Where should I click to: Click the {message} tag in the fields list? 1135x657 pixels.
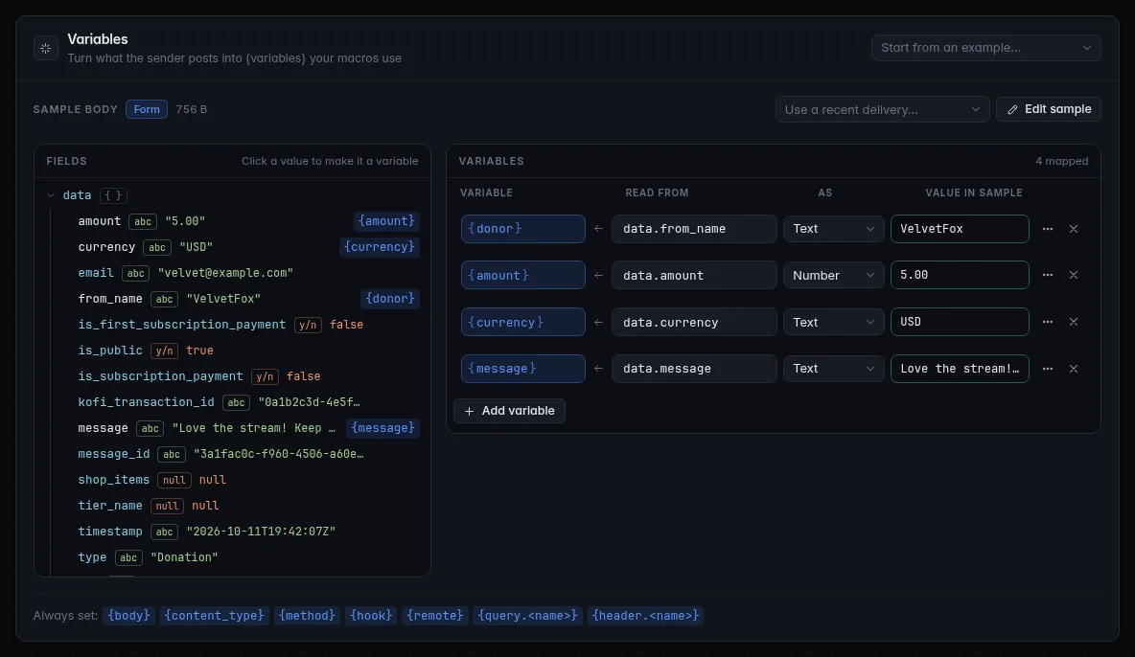pos(382,428)
